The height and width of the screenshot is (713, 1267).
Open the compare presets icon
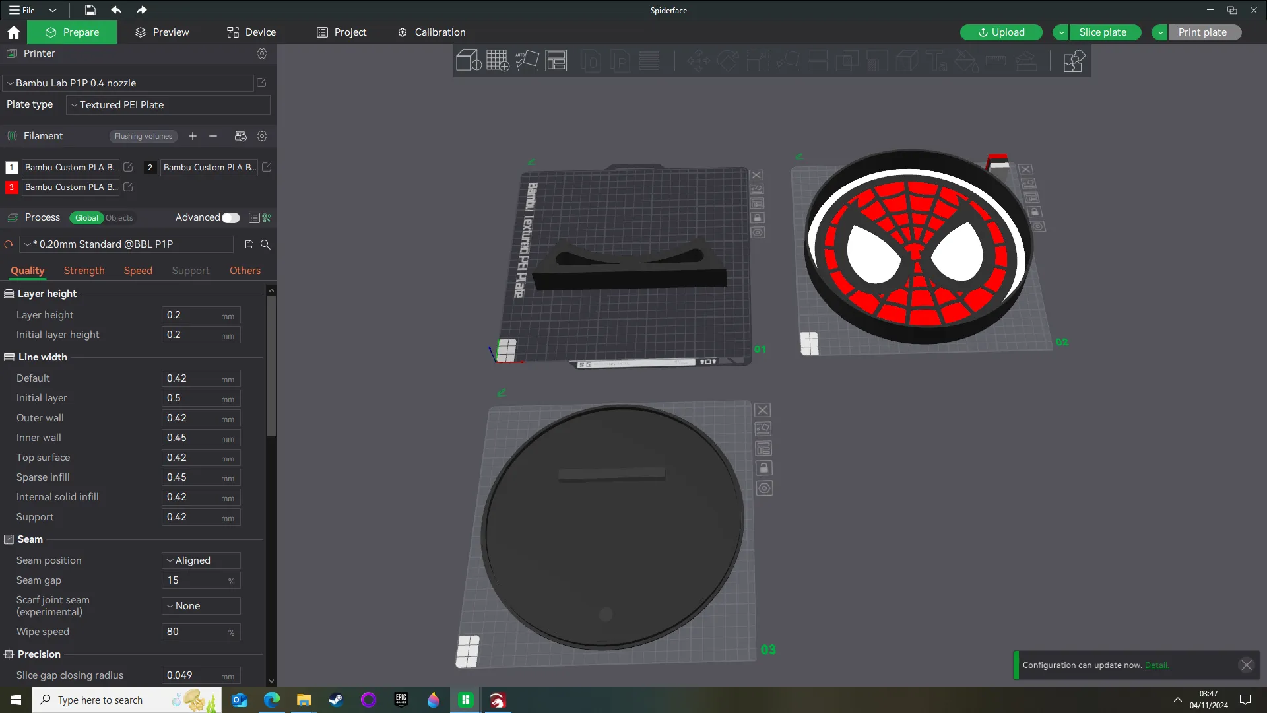(x=267, y=218)
